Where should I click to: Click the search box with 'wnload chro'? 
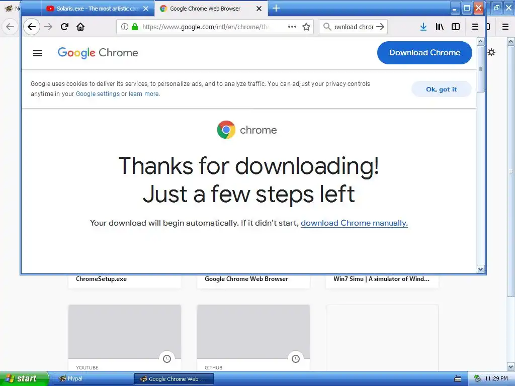click(x=354, y=27)
